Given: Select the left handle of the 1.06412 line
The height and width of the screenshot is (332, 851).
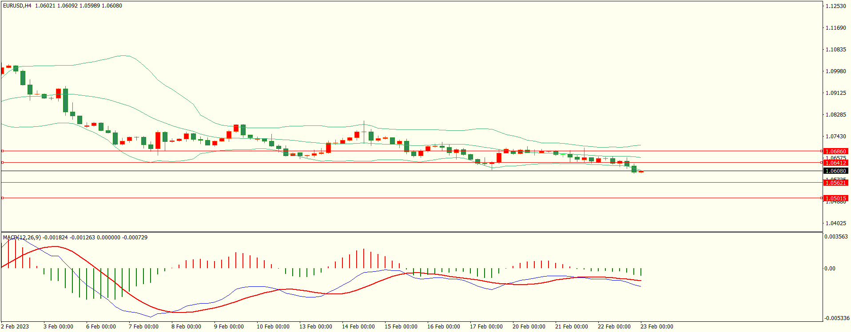Looking at the screenshot, I should click(x=2, y=163).
